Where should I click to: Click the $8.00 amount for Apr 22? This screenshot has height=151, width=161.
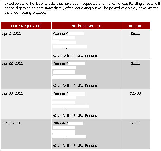[x=135, y=63]
